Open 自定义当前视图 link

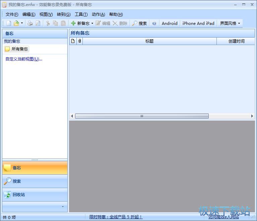point(23,59)
